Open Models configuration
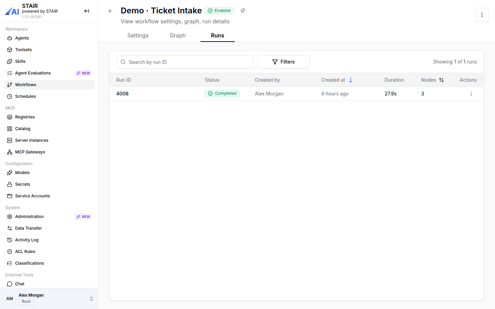This screenshot has width=495, height=309. [49, 173]
